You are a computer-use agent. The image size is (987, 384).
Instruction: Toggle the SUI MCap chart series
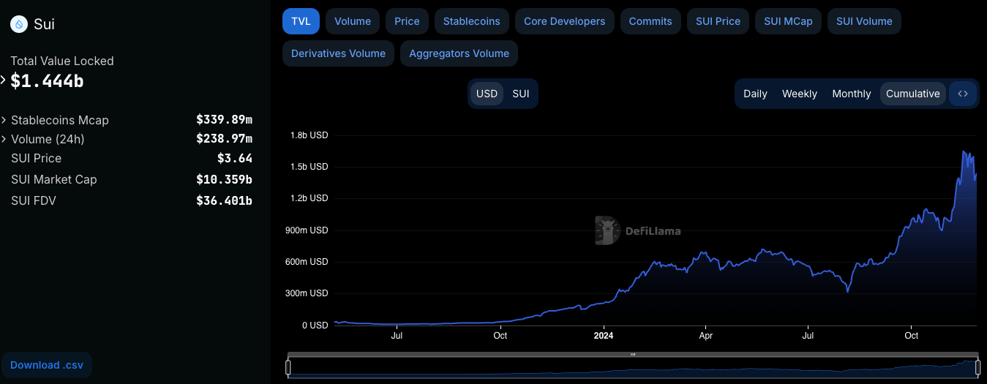click(x=788, y=21)
